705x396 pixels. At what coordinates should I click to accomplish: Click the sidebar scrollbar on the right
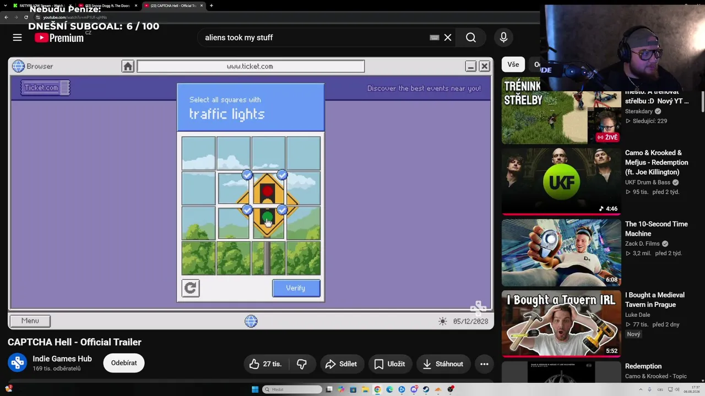click(x=702, y=101)
